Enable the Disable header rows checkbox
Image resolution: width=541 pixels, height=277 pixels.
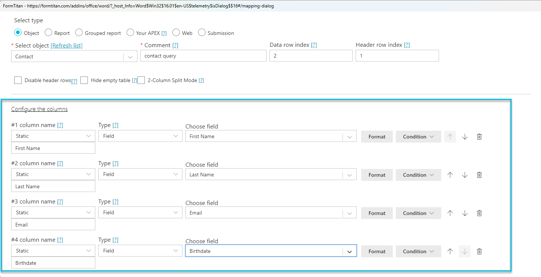(18, 80)
